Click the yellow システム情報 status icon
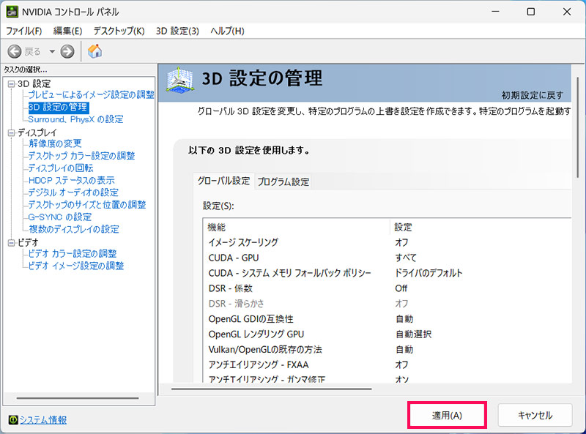586x434 pixels. click(15, 420)
